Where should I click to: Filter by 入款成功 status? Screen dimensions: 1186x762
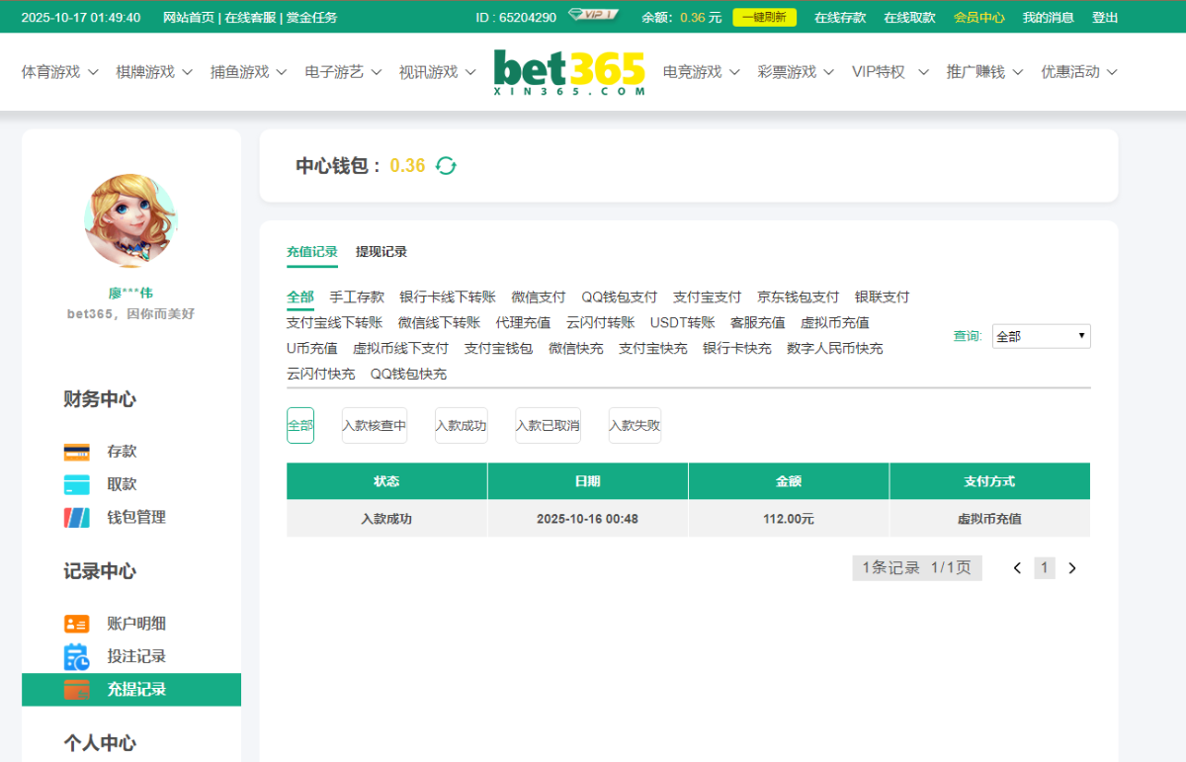(x=461, y=426)
